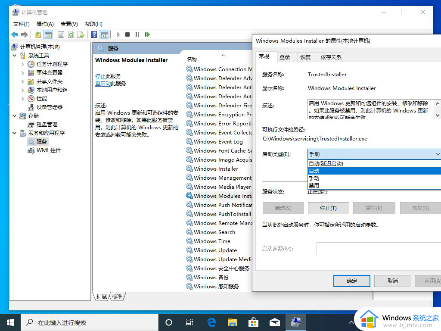Image resolution: width=441 pixels, height=331 pixels.
Task: Collapse the 服务和应用程序 tree node
Action: (x=14, y=133)
